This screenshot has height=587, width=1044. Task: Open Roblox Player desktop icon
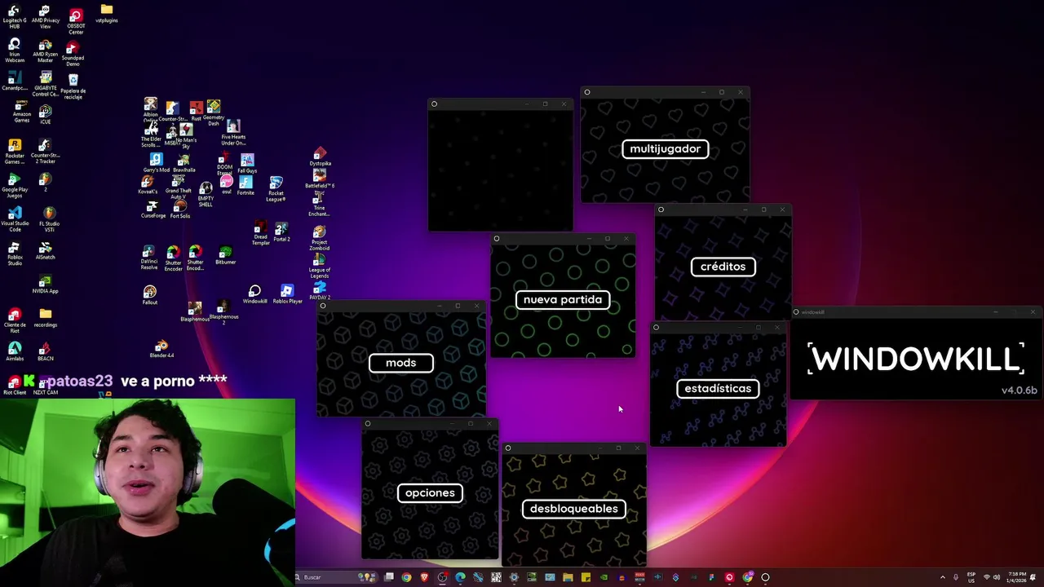(x=287, y=294)
